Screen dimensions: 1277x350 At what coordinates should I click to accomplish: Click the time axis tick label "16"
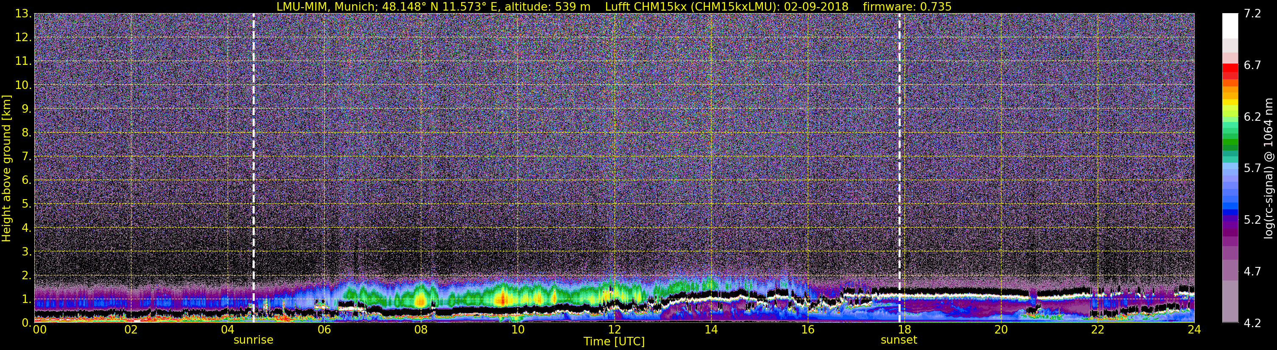coord(807,329)
